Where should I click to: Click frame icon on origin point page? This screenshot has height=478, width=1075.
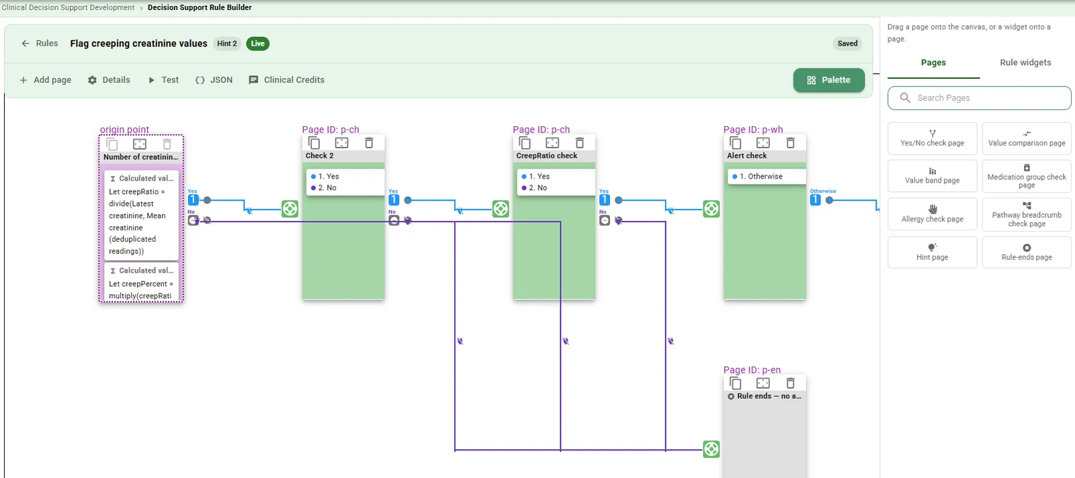(140, 144)
